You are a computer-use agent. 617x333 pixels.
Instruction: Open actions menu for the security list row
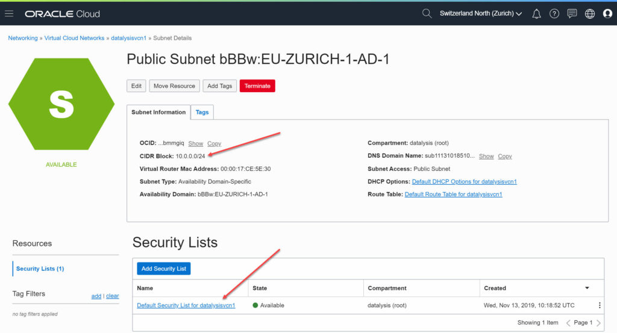pos(600,305)
